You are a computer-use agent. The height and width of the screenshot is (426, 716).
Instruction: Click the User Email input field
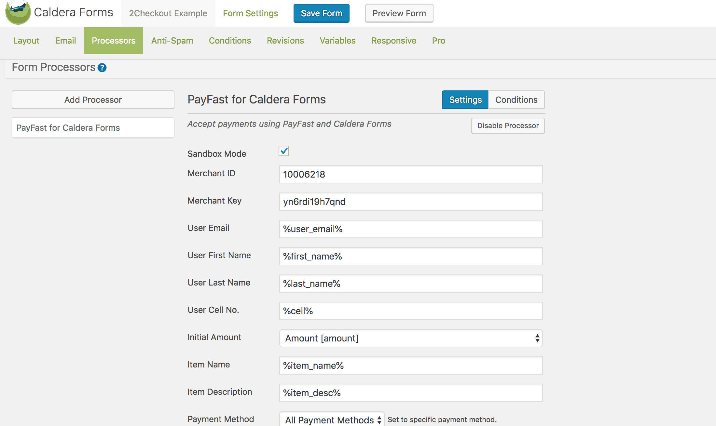pyautogui.click(x=411, y=229)
